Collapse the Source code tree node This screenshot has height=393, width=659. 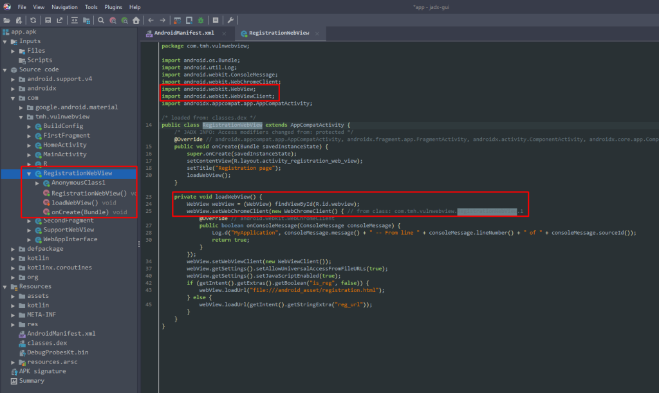click(x=5, y=69)
